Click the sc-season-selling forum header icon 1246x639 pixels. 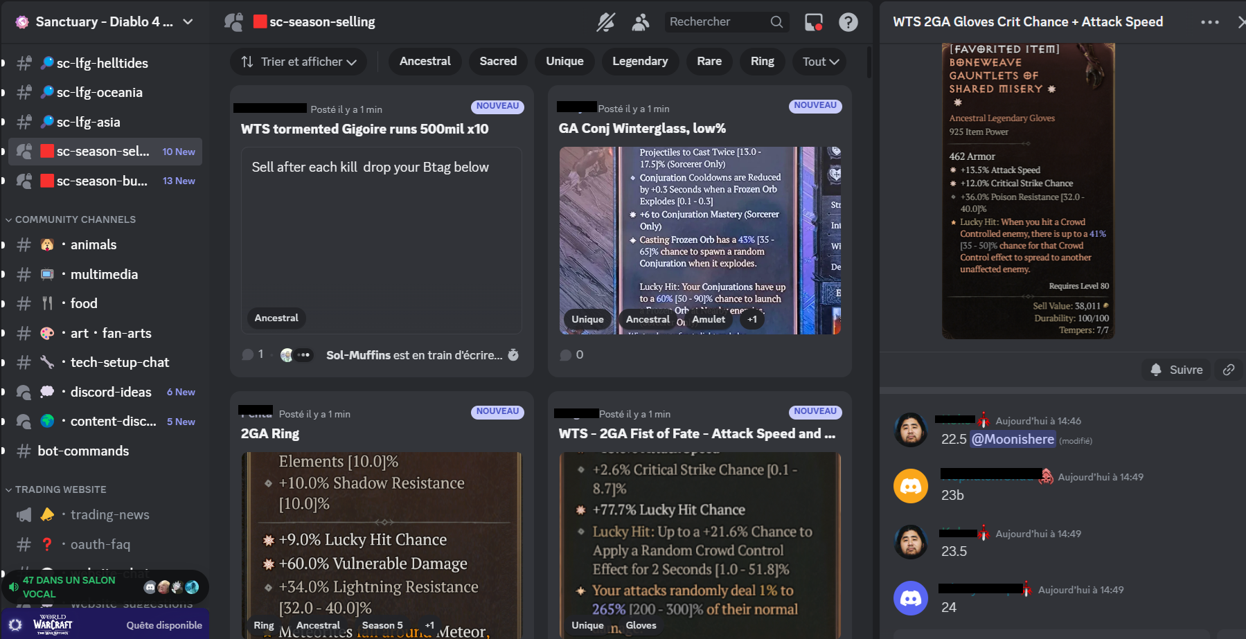click(x=233, y=22)
